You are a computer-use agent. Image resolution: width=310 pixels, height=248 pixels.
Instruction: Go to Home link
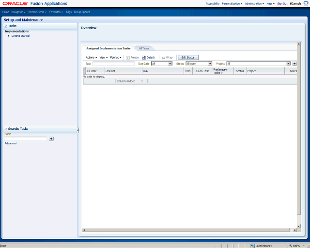(5, 12)
